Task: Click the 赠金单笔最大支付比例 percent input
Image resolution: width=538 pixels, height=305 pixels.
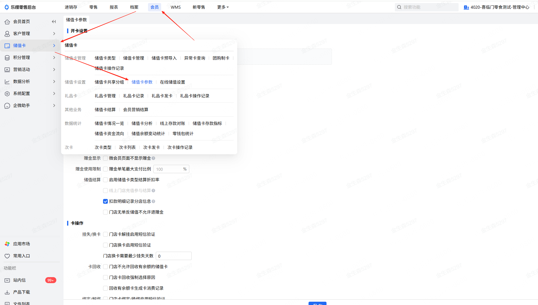Action: click(171, 169)
